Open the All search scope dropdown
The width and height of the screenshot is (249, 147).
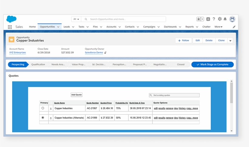tap(76, 19)
